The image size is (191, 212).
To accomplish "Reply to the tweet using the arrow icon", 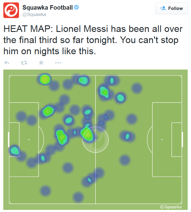I will coord(7,63).
